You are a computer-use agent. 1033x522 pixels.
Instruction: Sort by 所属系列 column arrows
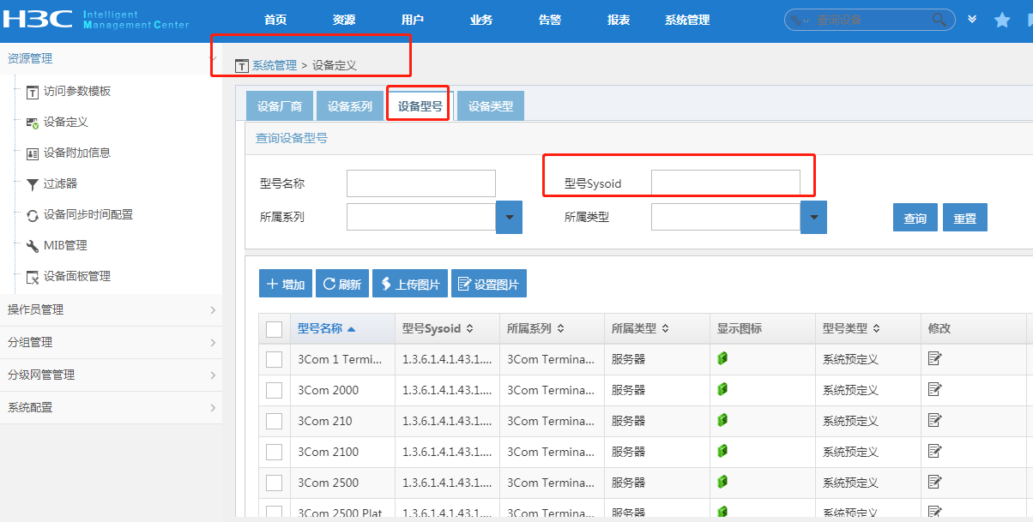560,328
